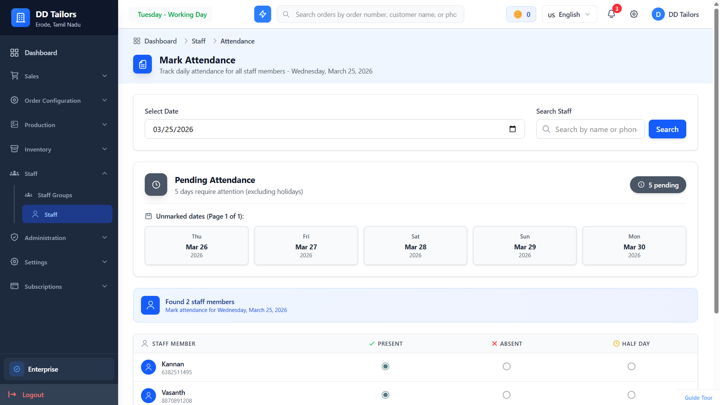Select unmarked date Sat Mar 28
This screenshot has width=720, height=405.
415,246
